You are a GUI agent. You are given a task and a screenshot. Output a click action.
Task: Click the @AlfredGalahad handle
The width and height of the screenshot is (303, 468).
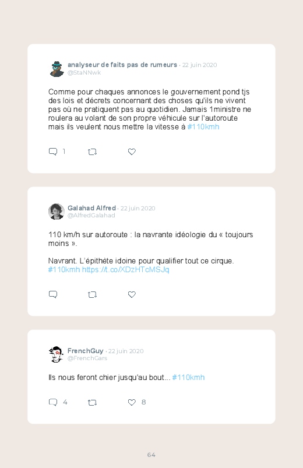[x=91, y=216]
